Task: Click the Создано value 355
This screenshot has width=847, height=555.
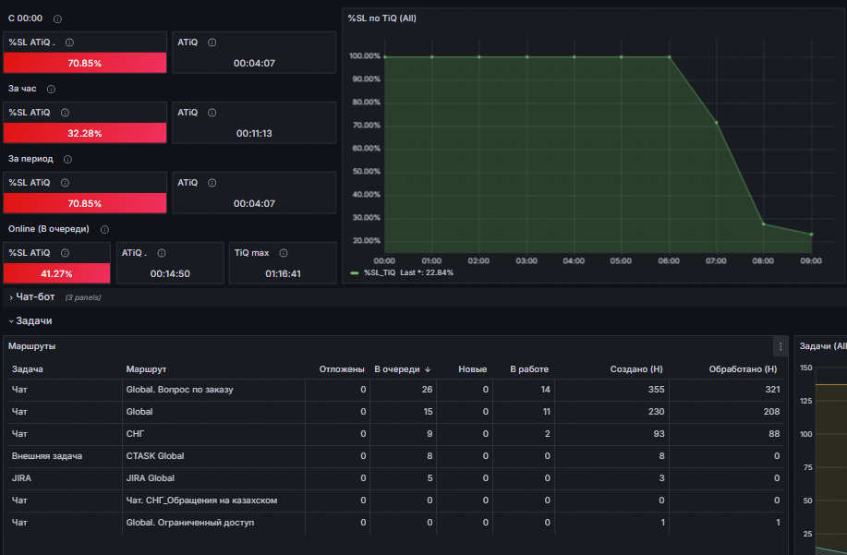Action: tap(657, 390)
